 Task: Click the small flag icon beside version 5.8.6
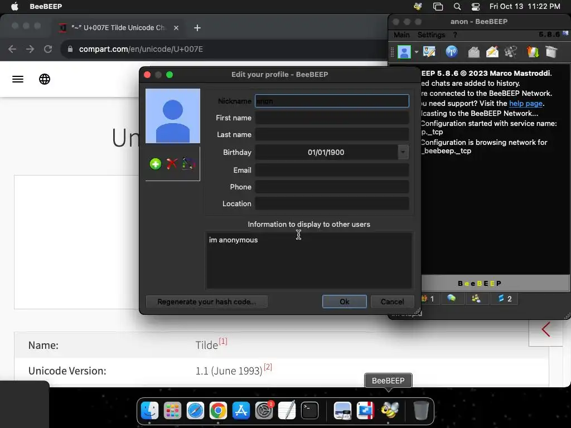[565, 33]
